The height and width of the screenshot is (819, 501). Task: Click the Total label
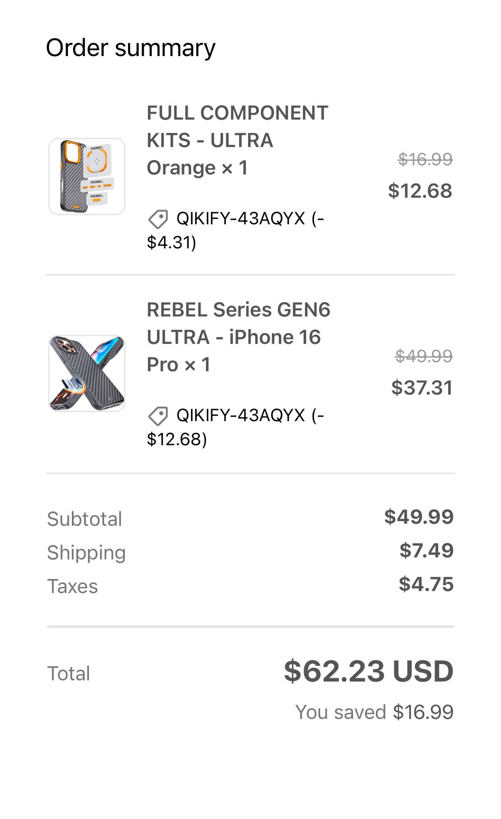pos(69,674)
